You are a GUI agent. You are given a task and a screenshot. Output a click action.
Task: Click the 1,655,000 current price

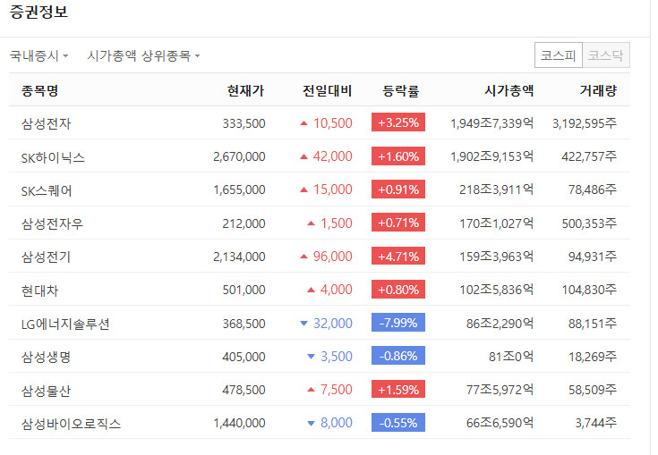coord(239,190)
